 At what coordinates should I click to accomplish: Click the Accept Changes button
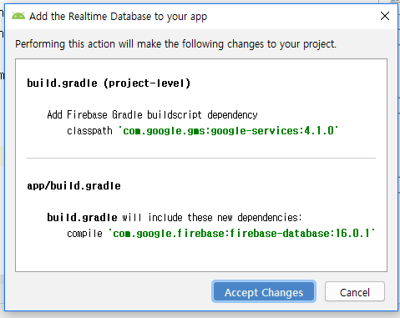tap(264, 292)
